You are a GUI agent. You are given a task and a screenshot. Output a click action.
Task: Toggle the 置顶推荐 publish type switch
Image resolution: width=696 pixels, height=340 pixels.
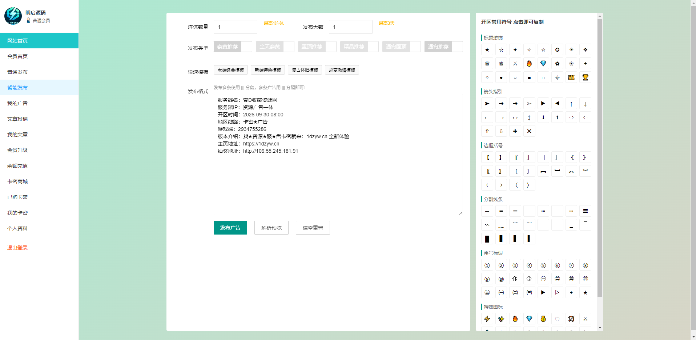pyautogui.click(x=317, y=47)
